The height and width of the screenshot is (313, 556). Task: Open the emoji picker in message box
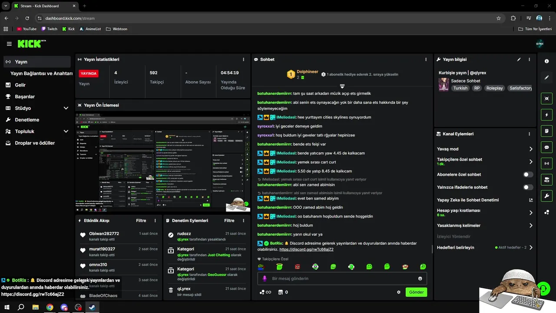point(420,279)
